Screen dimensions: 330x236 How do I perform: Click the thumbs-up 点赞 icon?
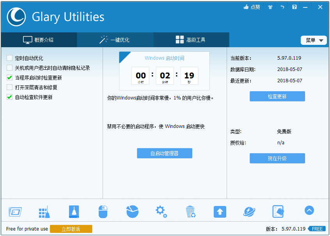252,7
